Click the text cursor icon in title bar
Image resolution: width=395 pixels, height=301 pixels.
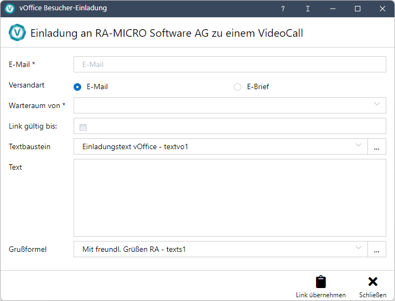tap(307, 9)
